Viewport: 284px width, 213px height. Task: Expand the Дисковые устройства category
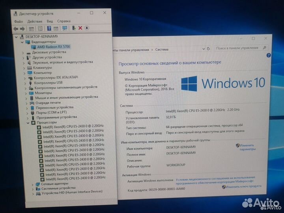[x=23, y=53]
